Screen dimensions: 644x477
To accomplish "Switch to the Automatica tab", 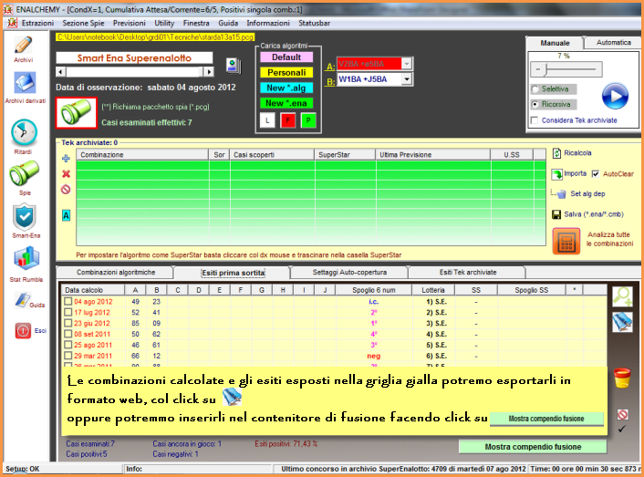I will click(614, 42).
